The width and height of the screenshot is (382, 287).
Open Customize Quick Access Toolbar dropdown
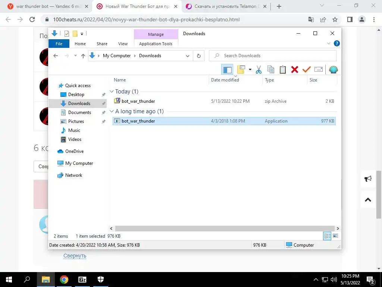[x=82, y=34]
